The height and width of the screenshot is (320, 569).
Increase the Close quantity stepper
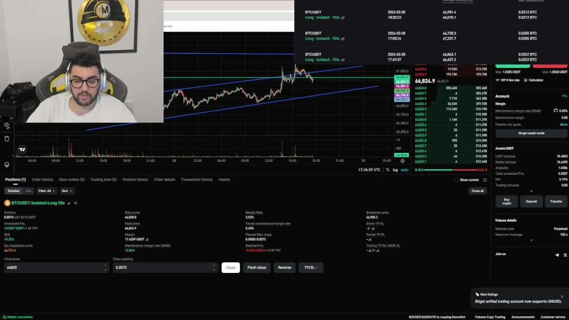tap(214, 265)
